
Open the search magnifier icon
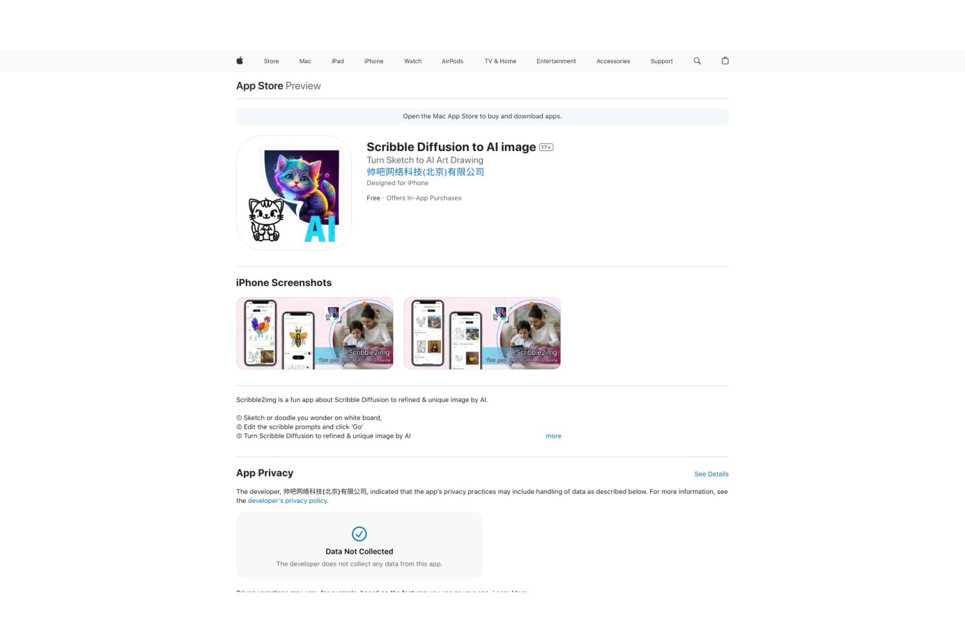click(697, 61)
